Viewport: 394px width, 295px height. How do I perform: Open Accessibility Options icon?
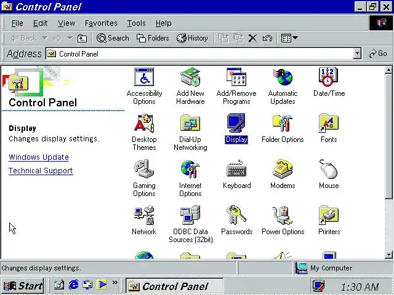144,86
